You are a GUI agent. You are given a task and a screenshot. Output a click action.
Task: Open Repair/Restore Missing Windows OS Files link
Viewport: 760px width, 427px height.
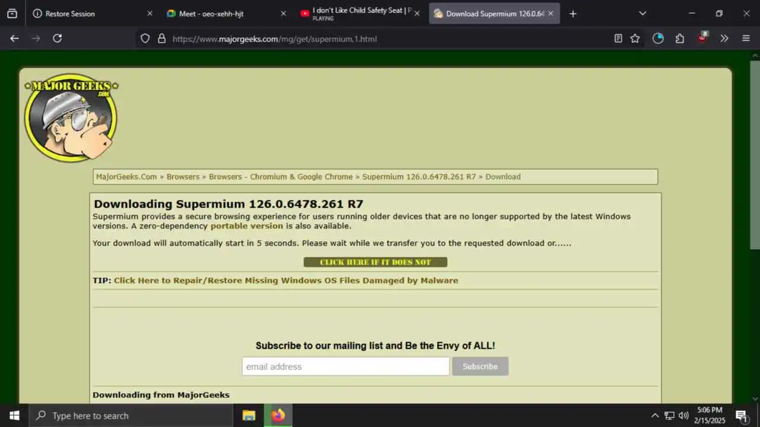coord(286,281)
